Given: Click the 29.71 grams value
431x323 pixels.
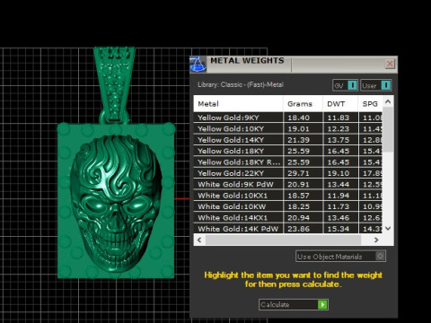Looking at the screenshot, I should click(x=298, y=173).
